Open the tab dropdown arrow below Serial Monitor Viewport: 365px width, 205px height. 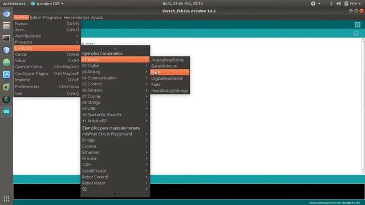coord(356,33)
